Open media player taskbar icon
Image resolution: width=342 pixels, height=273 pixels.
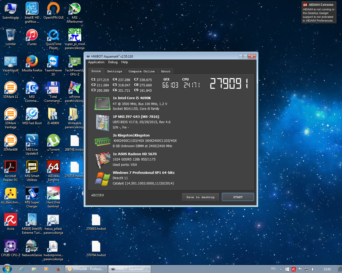pos(46,269)
